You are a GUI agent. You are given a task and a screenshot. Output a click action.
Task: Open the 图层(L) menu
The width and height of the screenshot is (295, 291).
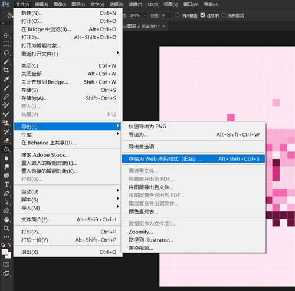78,4
